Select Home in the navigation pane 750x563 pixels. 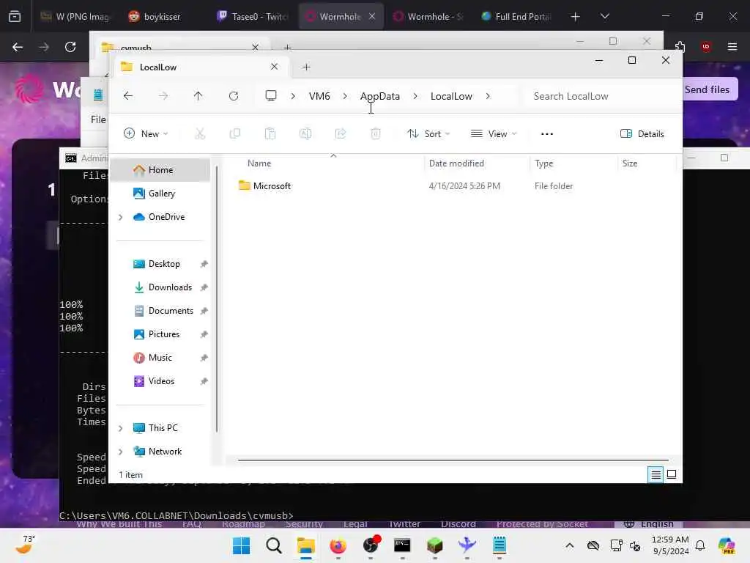[160, 170]
